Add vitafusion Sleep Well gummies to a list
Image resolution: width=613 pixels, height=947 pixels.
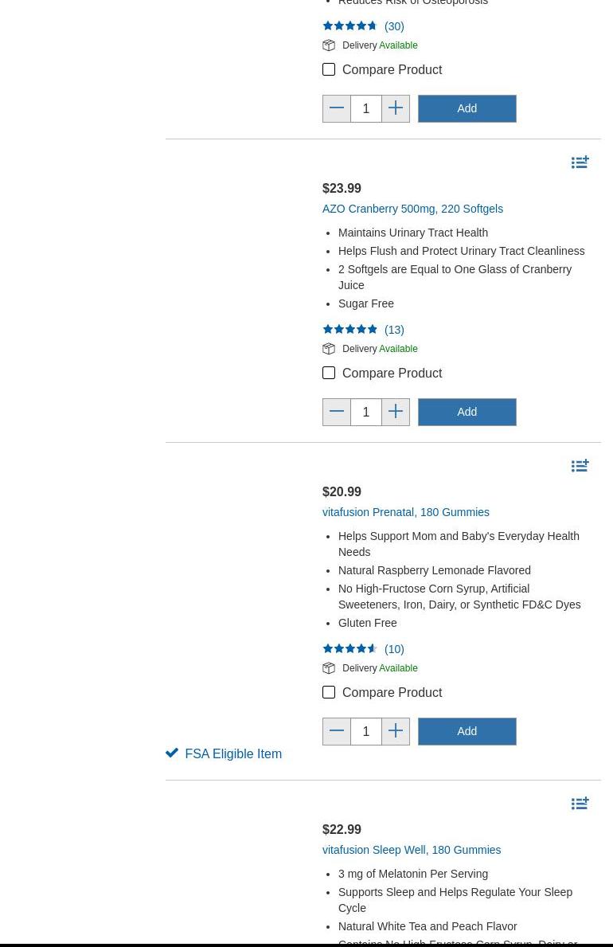tap(580, 804)
